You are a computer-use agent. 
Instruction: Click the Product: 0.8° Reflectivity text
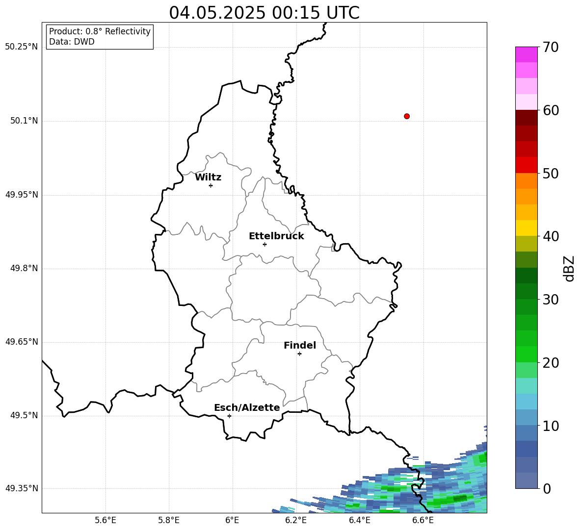100,31
